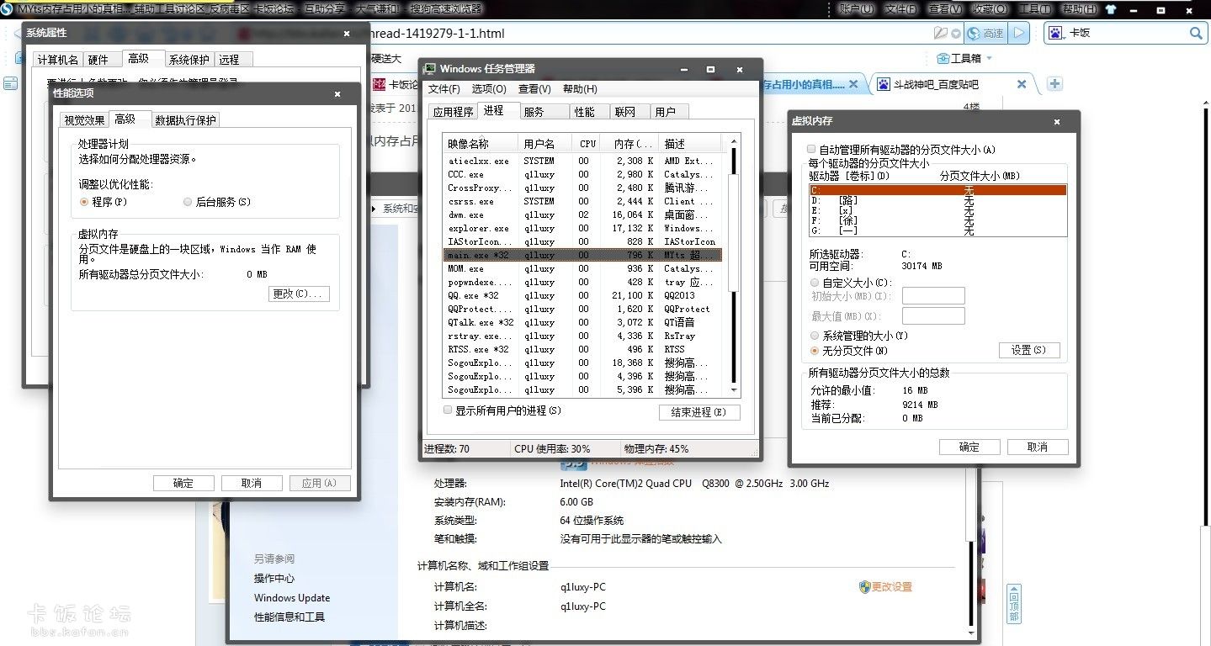Select drive D: [路] in the drive list
This screenshot has width=1211, height=646.
point(937,200)
